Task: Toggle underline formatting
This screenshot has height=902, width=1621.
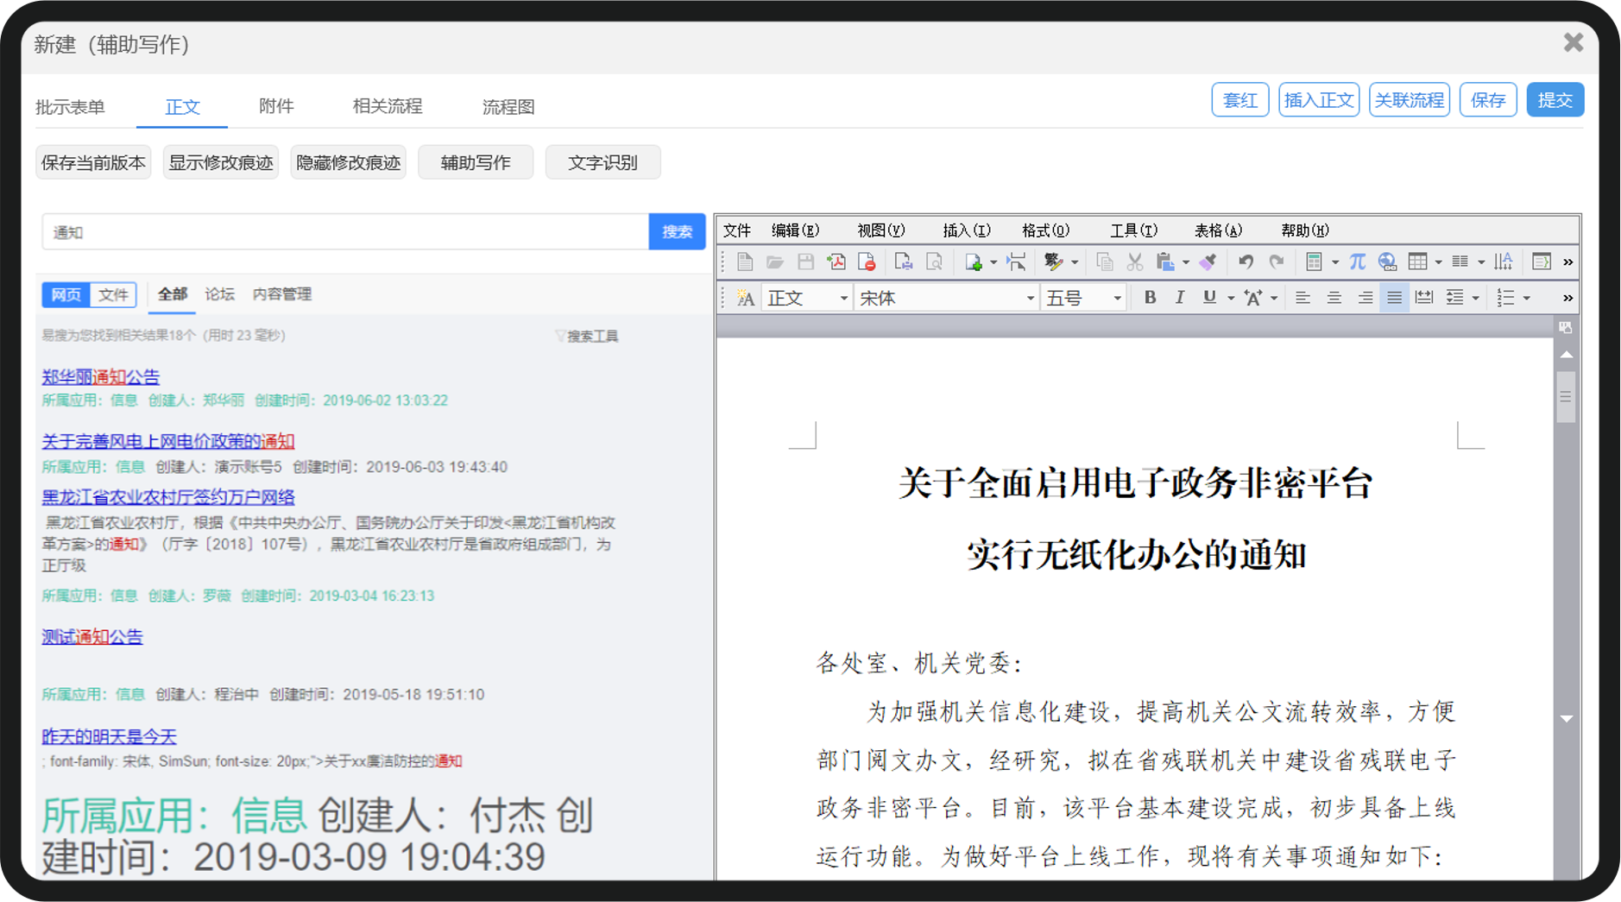Action: pos(1209,298)
